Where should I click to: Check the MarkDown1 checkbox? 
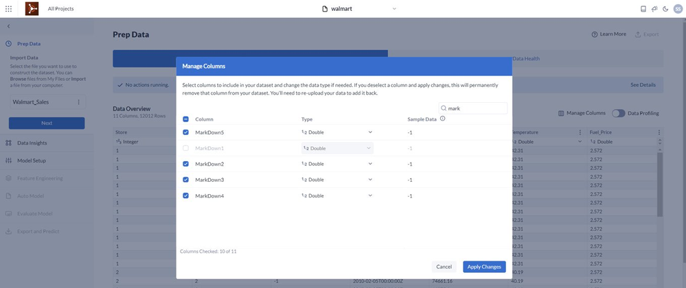(185, 148)
